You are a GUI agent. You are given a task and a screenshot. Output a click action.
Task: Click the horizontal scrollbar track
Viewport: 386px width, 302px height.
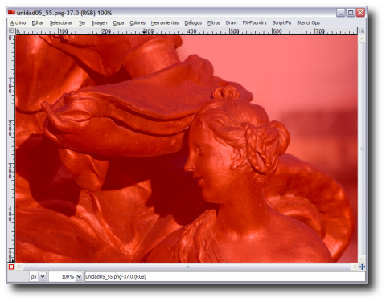[x=187, y=267]
